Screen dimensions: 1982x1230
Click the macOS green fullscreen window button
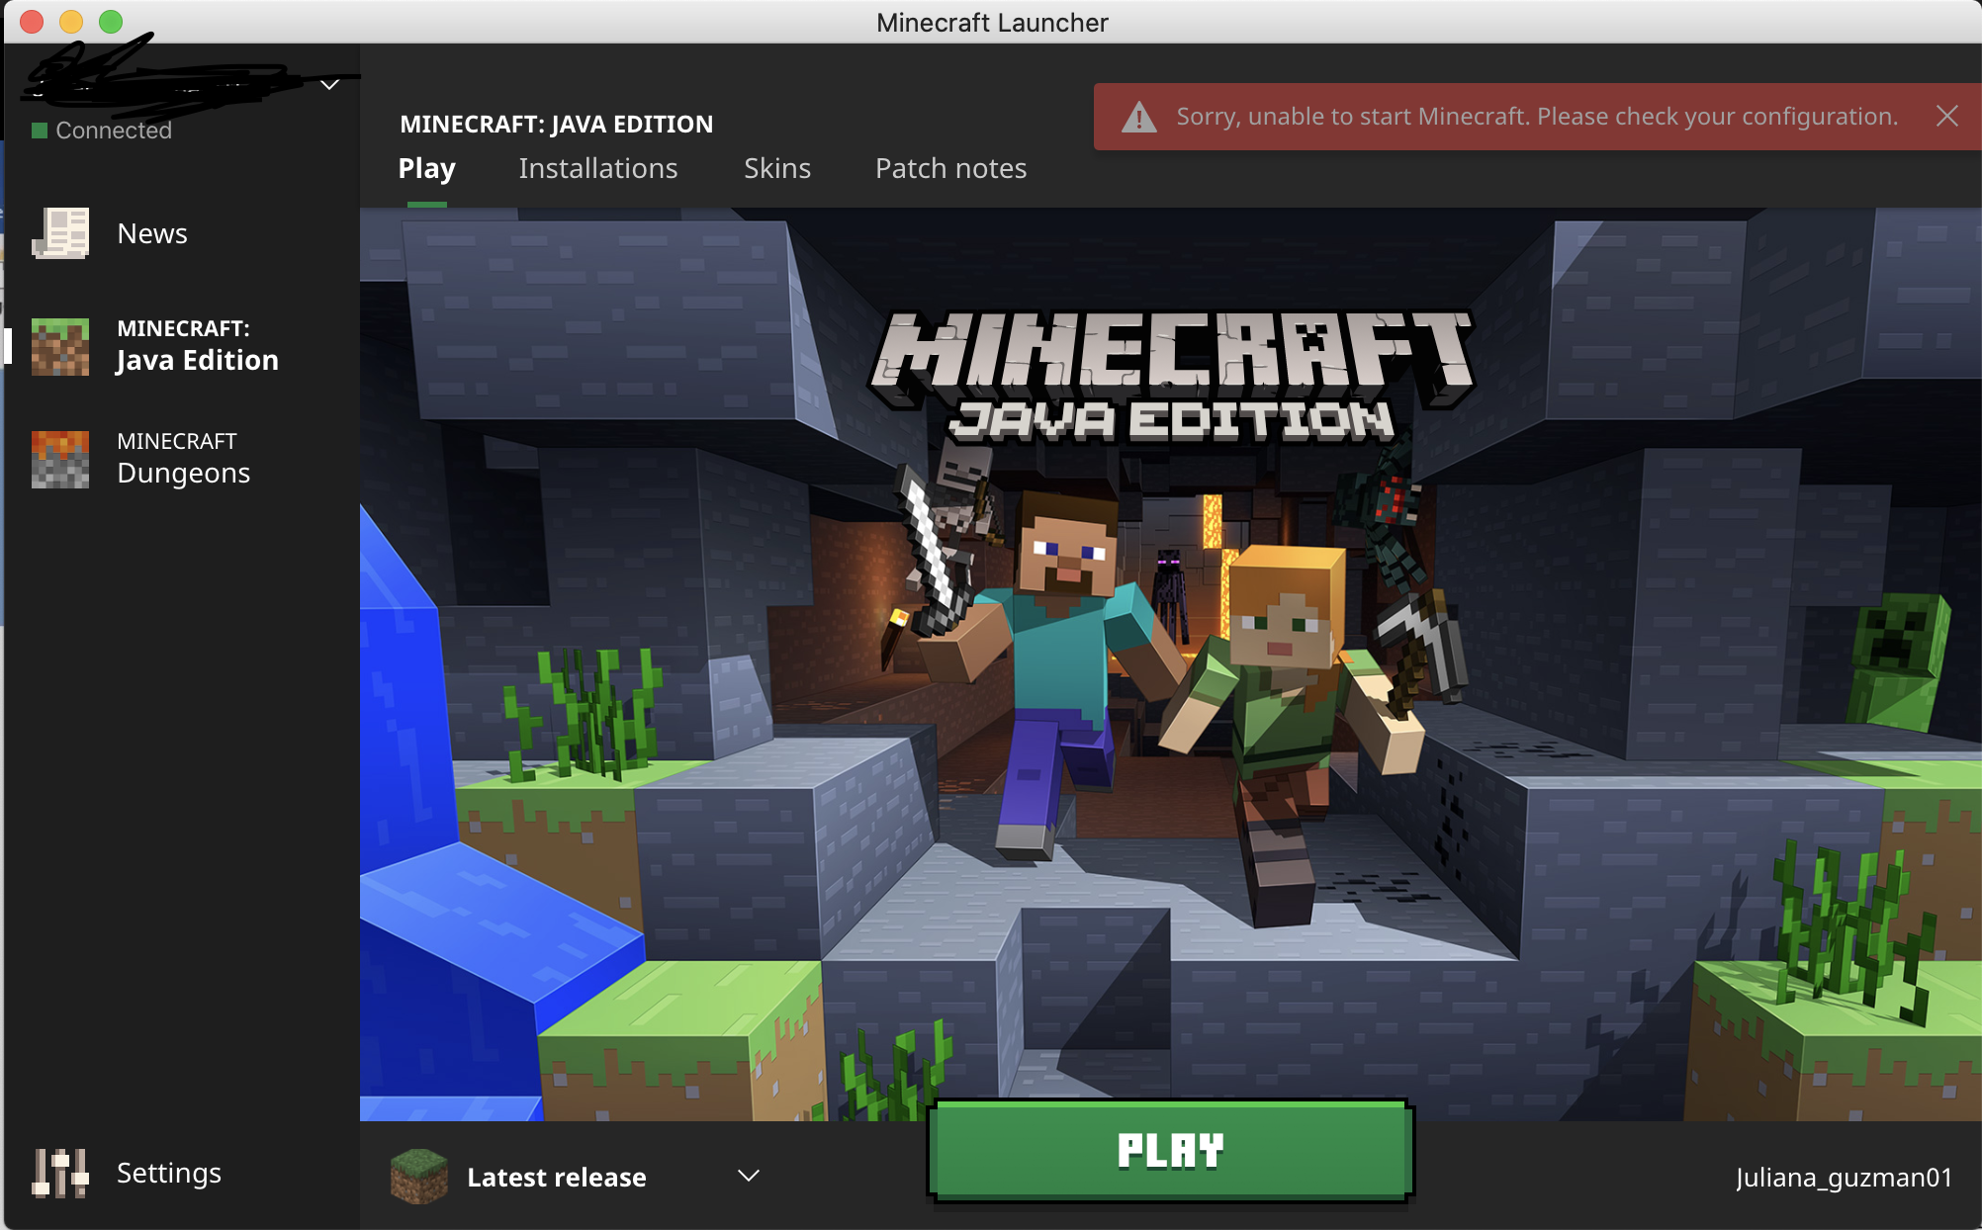tap(111, 22)
